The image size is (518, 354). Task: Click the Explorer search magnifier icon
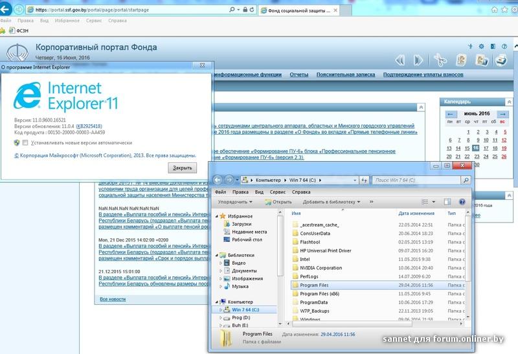466,180
